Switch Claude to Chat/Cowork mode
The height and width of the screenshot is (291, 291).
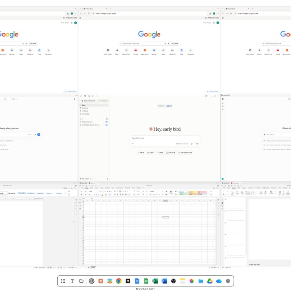pyautogui.click(x=89, y=101)
